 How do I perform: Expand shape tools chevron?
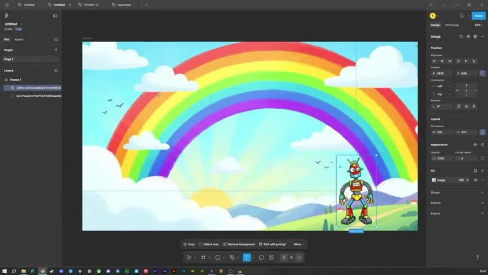coord(224,258)
